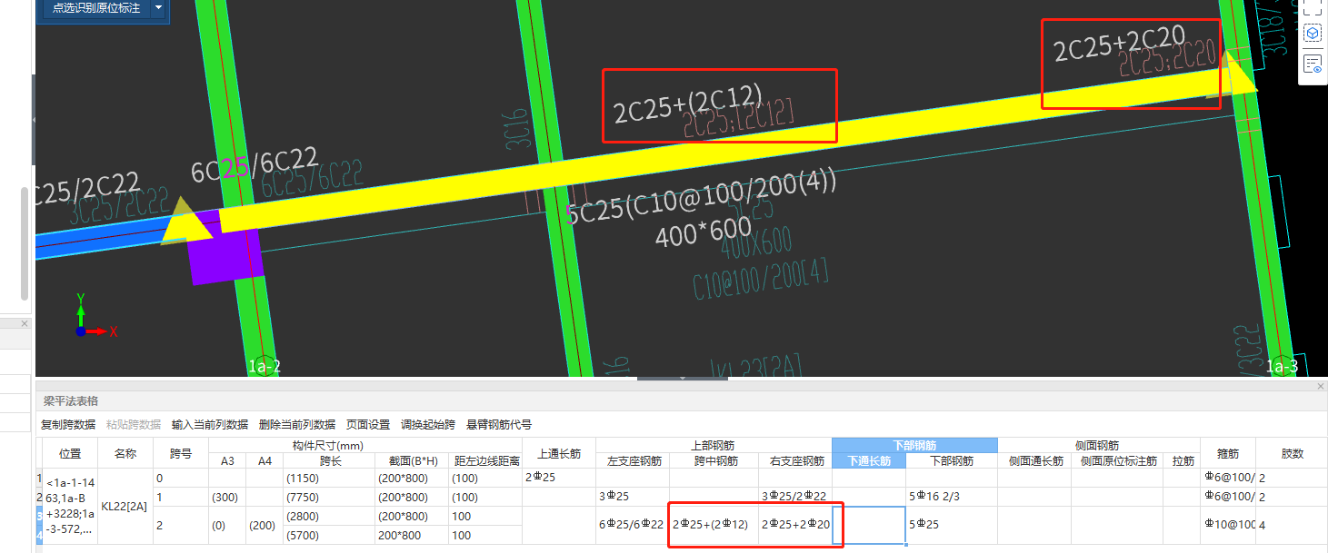The height and width of the screenshot is (553, 1328).
Task: Open 悬臂钢筋代号
Action: [x=497, y=424]
